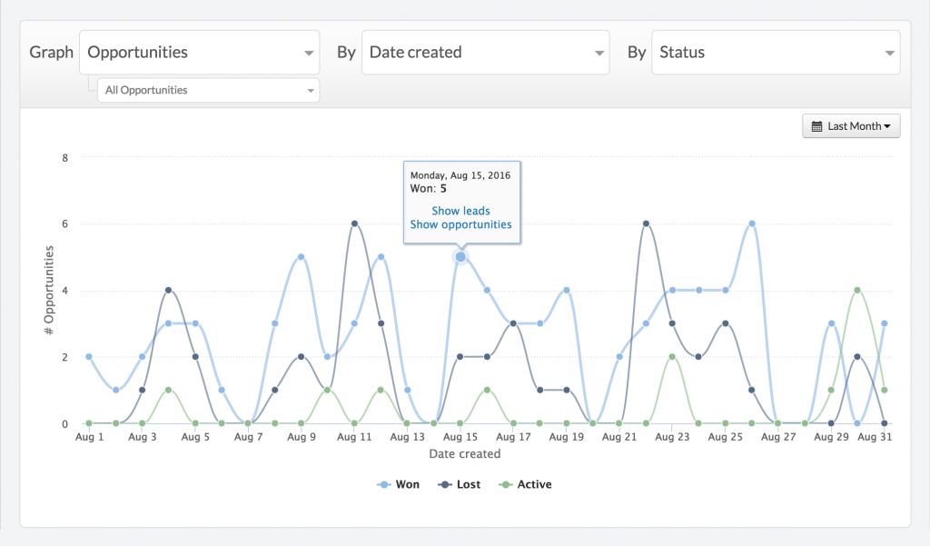Viewport: 930px width, 546px height.
Task: Click Show leads link in tooltip
Action: pyautogui.click(x=460, y=211)
